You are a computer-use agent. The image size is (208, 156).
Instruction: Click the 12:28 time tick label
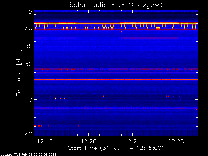[x=176, y=141]
